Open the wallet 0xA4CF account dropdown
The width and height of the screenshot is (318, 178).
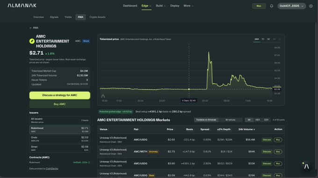click(x=291, y=6)
